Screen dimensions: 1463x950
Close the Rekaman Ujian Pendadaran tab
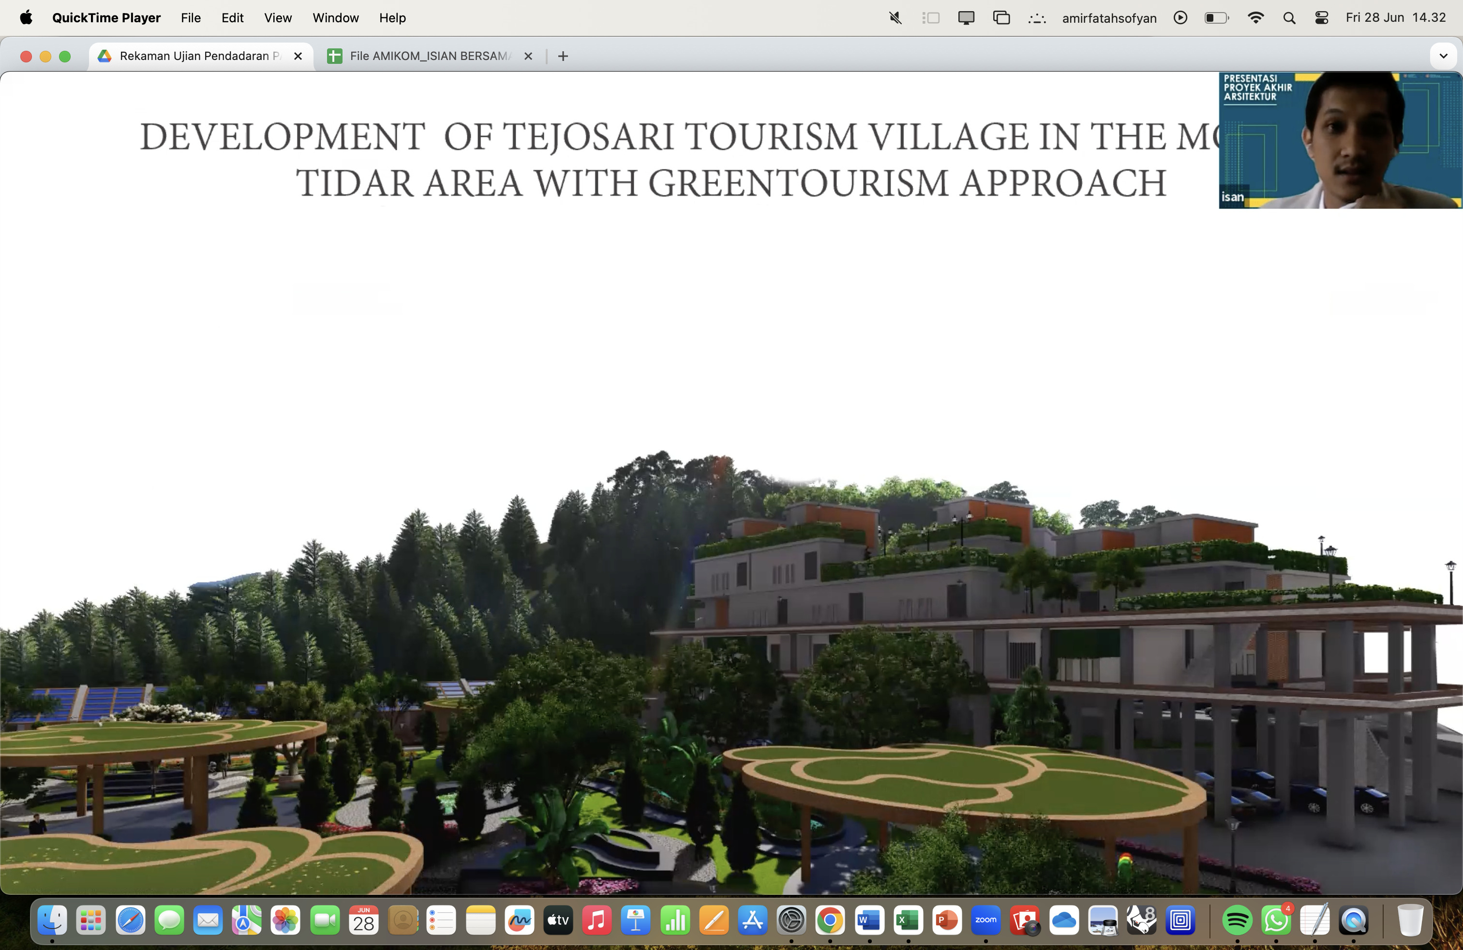[x=298, y=56]
